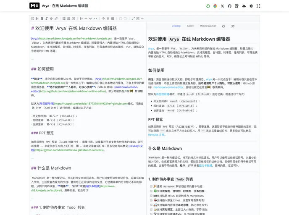Screen dimensions: 289x215
Task: Open the 超文本链接 link in preview
Action: tap(205, 165)
